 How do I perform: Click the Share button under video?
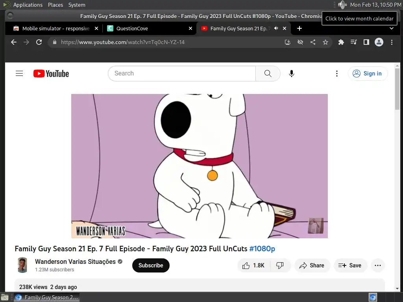tap(312, 265)
